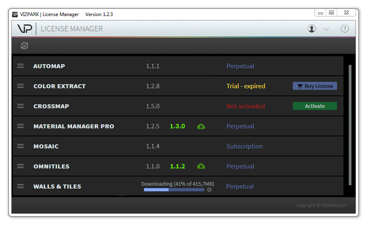This screenshot has height=225, width=368.
Task: Expand the COLOR EXTRACT row menu handle
Action: (21, 86)
